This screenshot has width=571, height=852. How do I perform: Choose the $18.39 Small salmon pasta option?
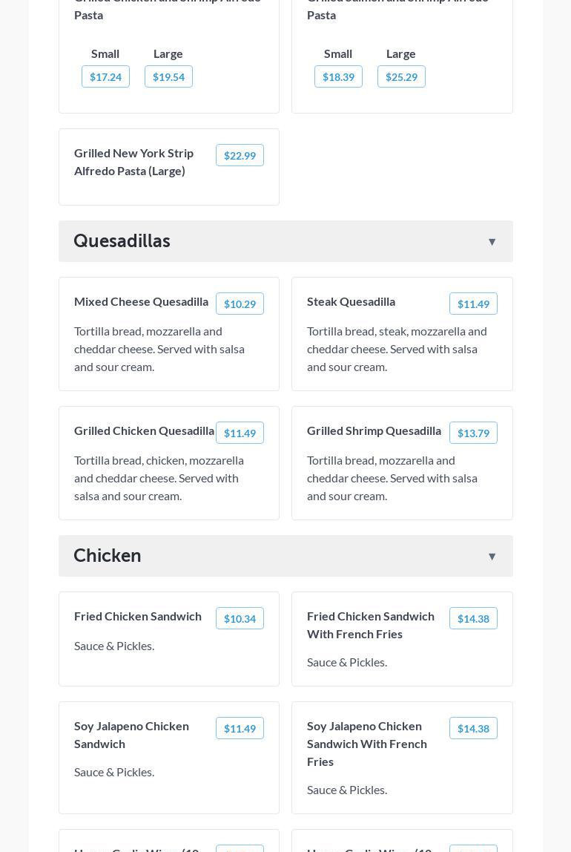tap(338, 76)
